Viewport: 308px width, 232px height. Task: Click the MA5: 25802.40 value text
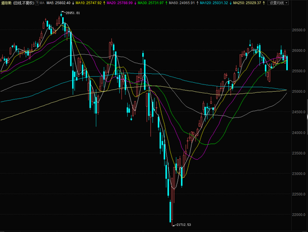coord(58,3)
